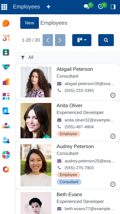Click phone number (555)-233-3393
The width and height of the screenshot is (120, 214).
coord(79,91)
